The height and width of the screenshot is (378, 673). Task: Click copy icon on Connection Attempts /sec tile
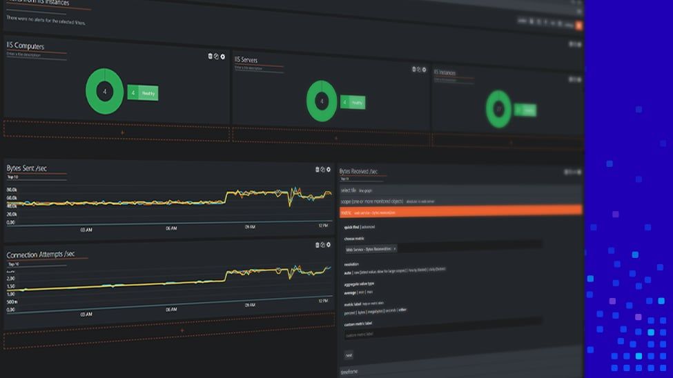coord(323,245)
